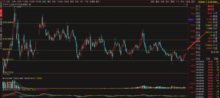Toggle the left panel layout icon
This screenshot has width=220, height=98.
tap(4, 2)
